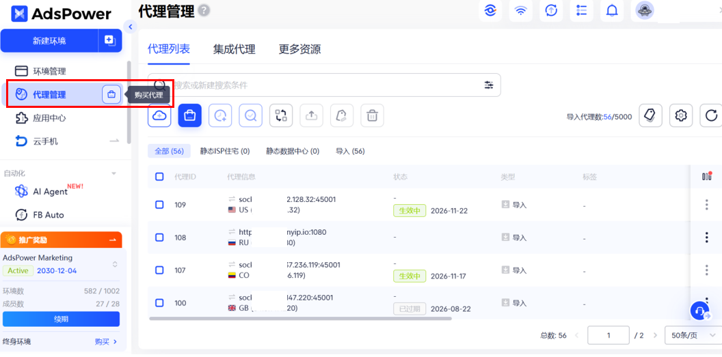Viewport: 722px width, 357px height.
Task: Check the box for proxy ID 107
Action: point(159,270)
